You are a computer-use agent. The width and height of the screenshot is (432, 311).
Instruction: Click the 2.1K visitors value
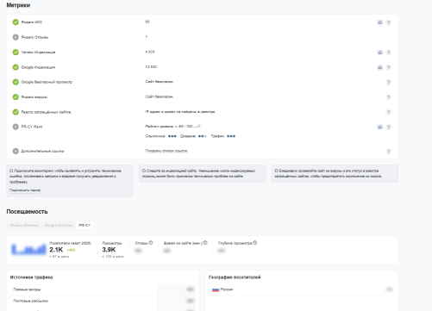(x=56, y=250)
